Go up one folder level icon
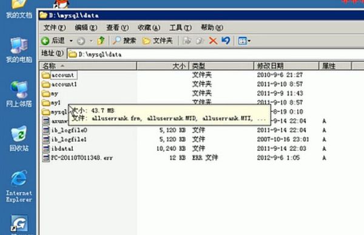 [101, 41]
